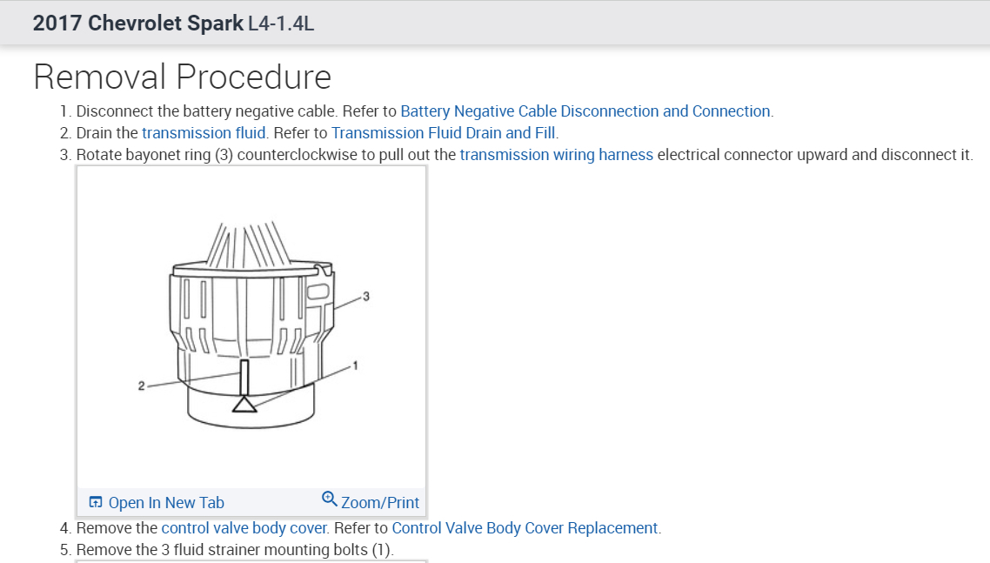The height and width of the screenshot is (563, 990).
Task: Open the Transmission Fluid Drain and Fill link
Action: pyautogui.click(x=443, y=133)
